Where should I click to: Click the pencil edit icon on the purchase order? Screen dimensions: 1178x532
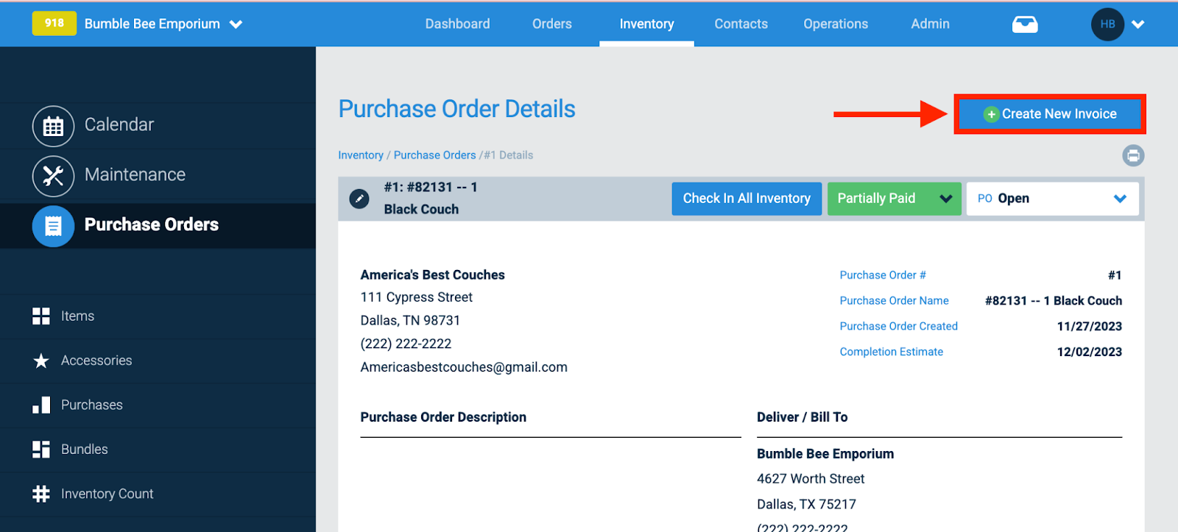pyautogui.click(x=359, y=198)
